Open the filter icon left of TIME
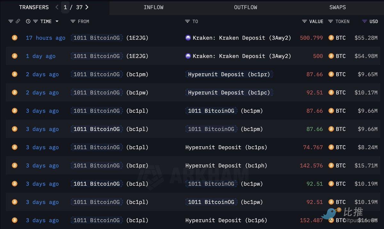 pyautogui.click(x=36, y=21)
